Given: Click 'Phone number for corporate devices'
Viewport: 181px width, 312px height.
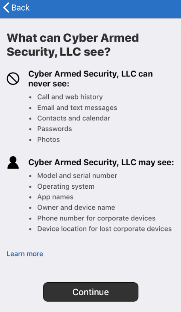Looking at the screenshot, I should (x=96, y=218).
